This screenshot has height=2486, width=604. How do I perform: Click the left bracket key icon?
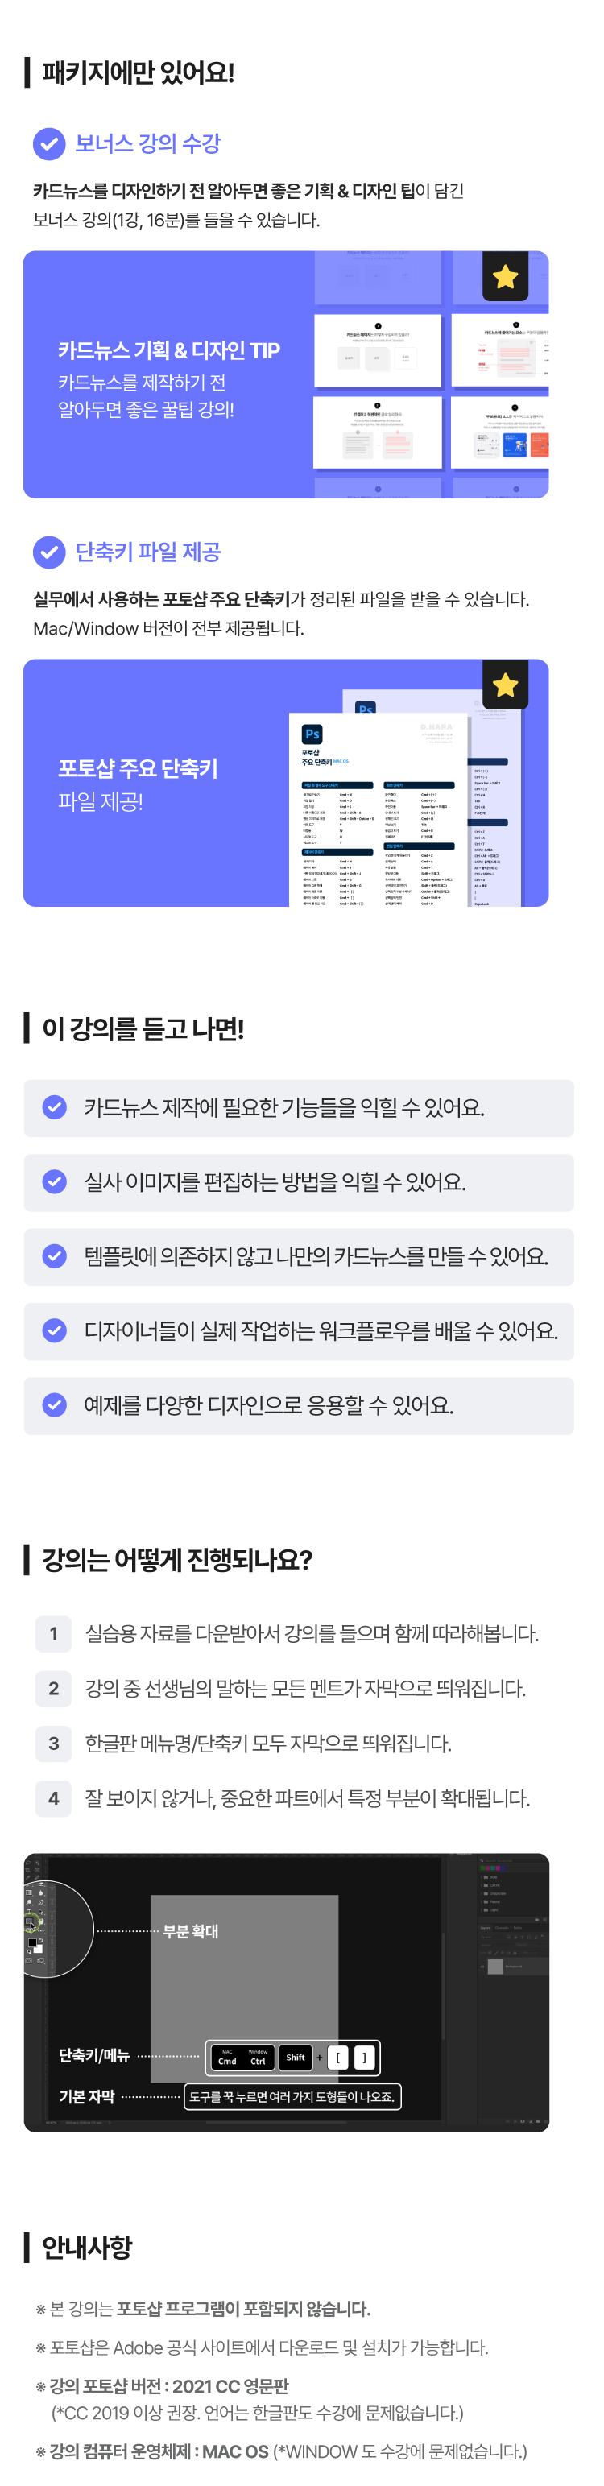(x=337, y=2058)
